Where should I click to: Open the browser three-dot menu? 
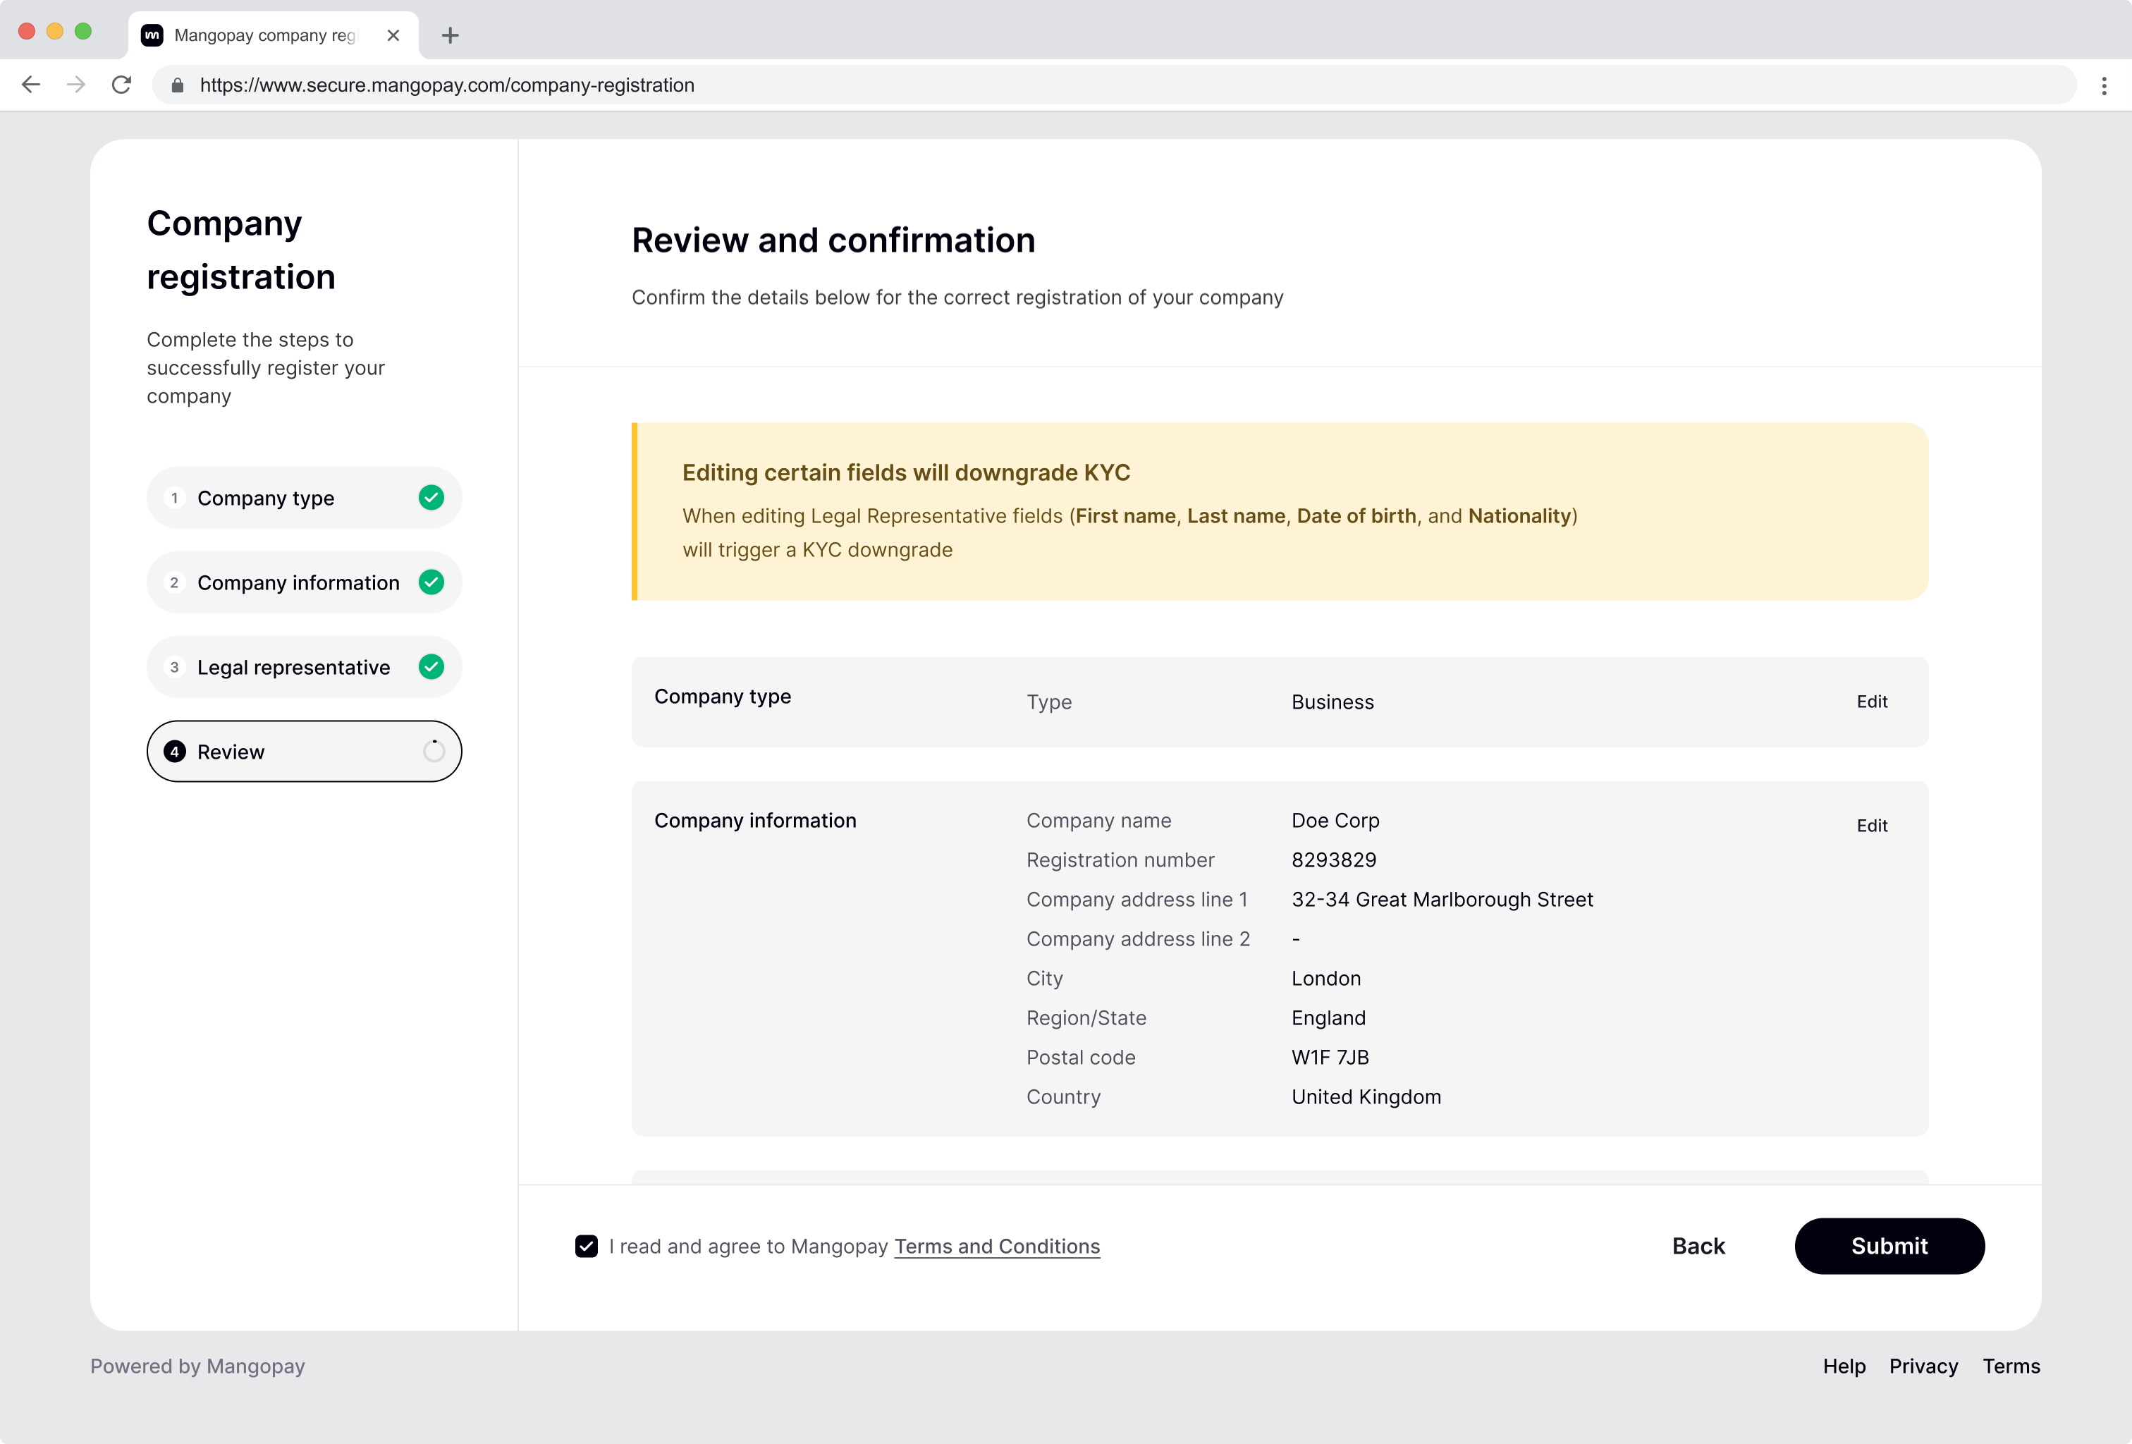tap(2104, 85)
